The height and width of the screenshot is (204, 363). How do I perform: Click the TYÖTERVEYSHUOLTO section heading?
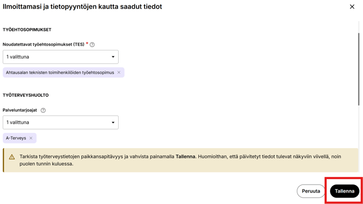pos(25,95)
